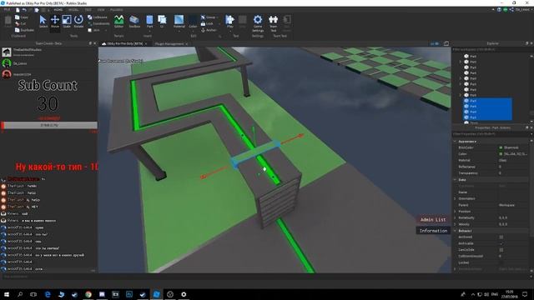
Task: Toggle the Anchored property checkbox
Action: pyautogui.click(x=501, y=237)
